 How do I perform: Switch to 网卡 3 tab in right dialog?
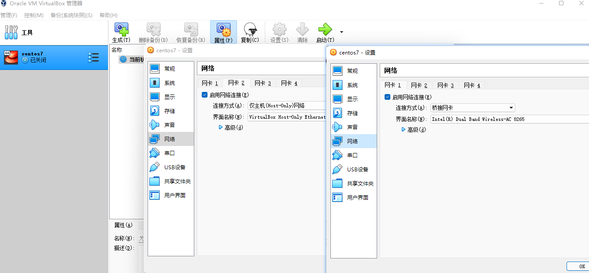pyautogui.click(x=446, y=85)
